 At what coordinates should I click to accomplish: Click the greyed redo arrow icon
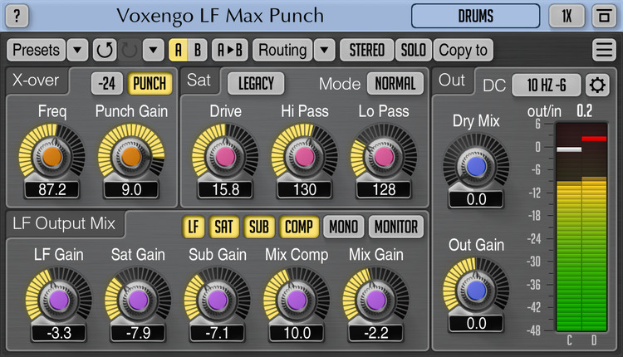point(130,50)
